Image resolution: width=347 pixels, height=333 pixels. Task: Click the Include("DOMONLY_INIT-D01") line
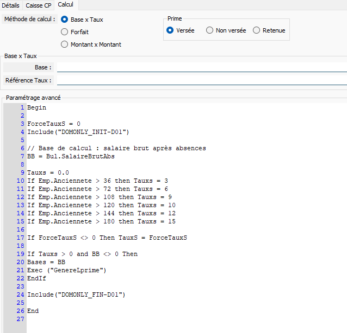click(78, 132)
